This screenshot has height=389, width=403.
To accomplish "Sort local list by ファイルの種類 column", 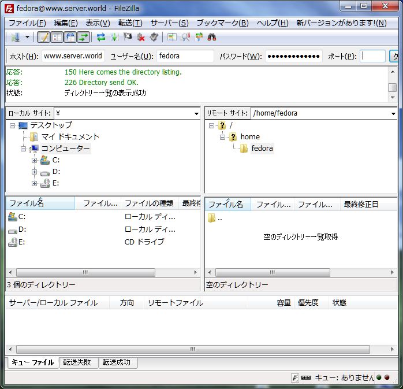I will [x=150, y=203].
